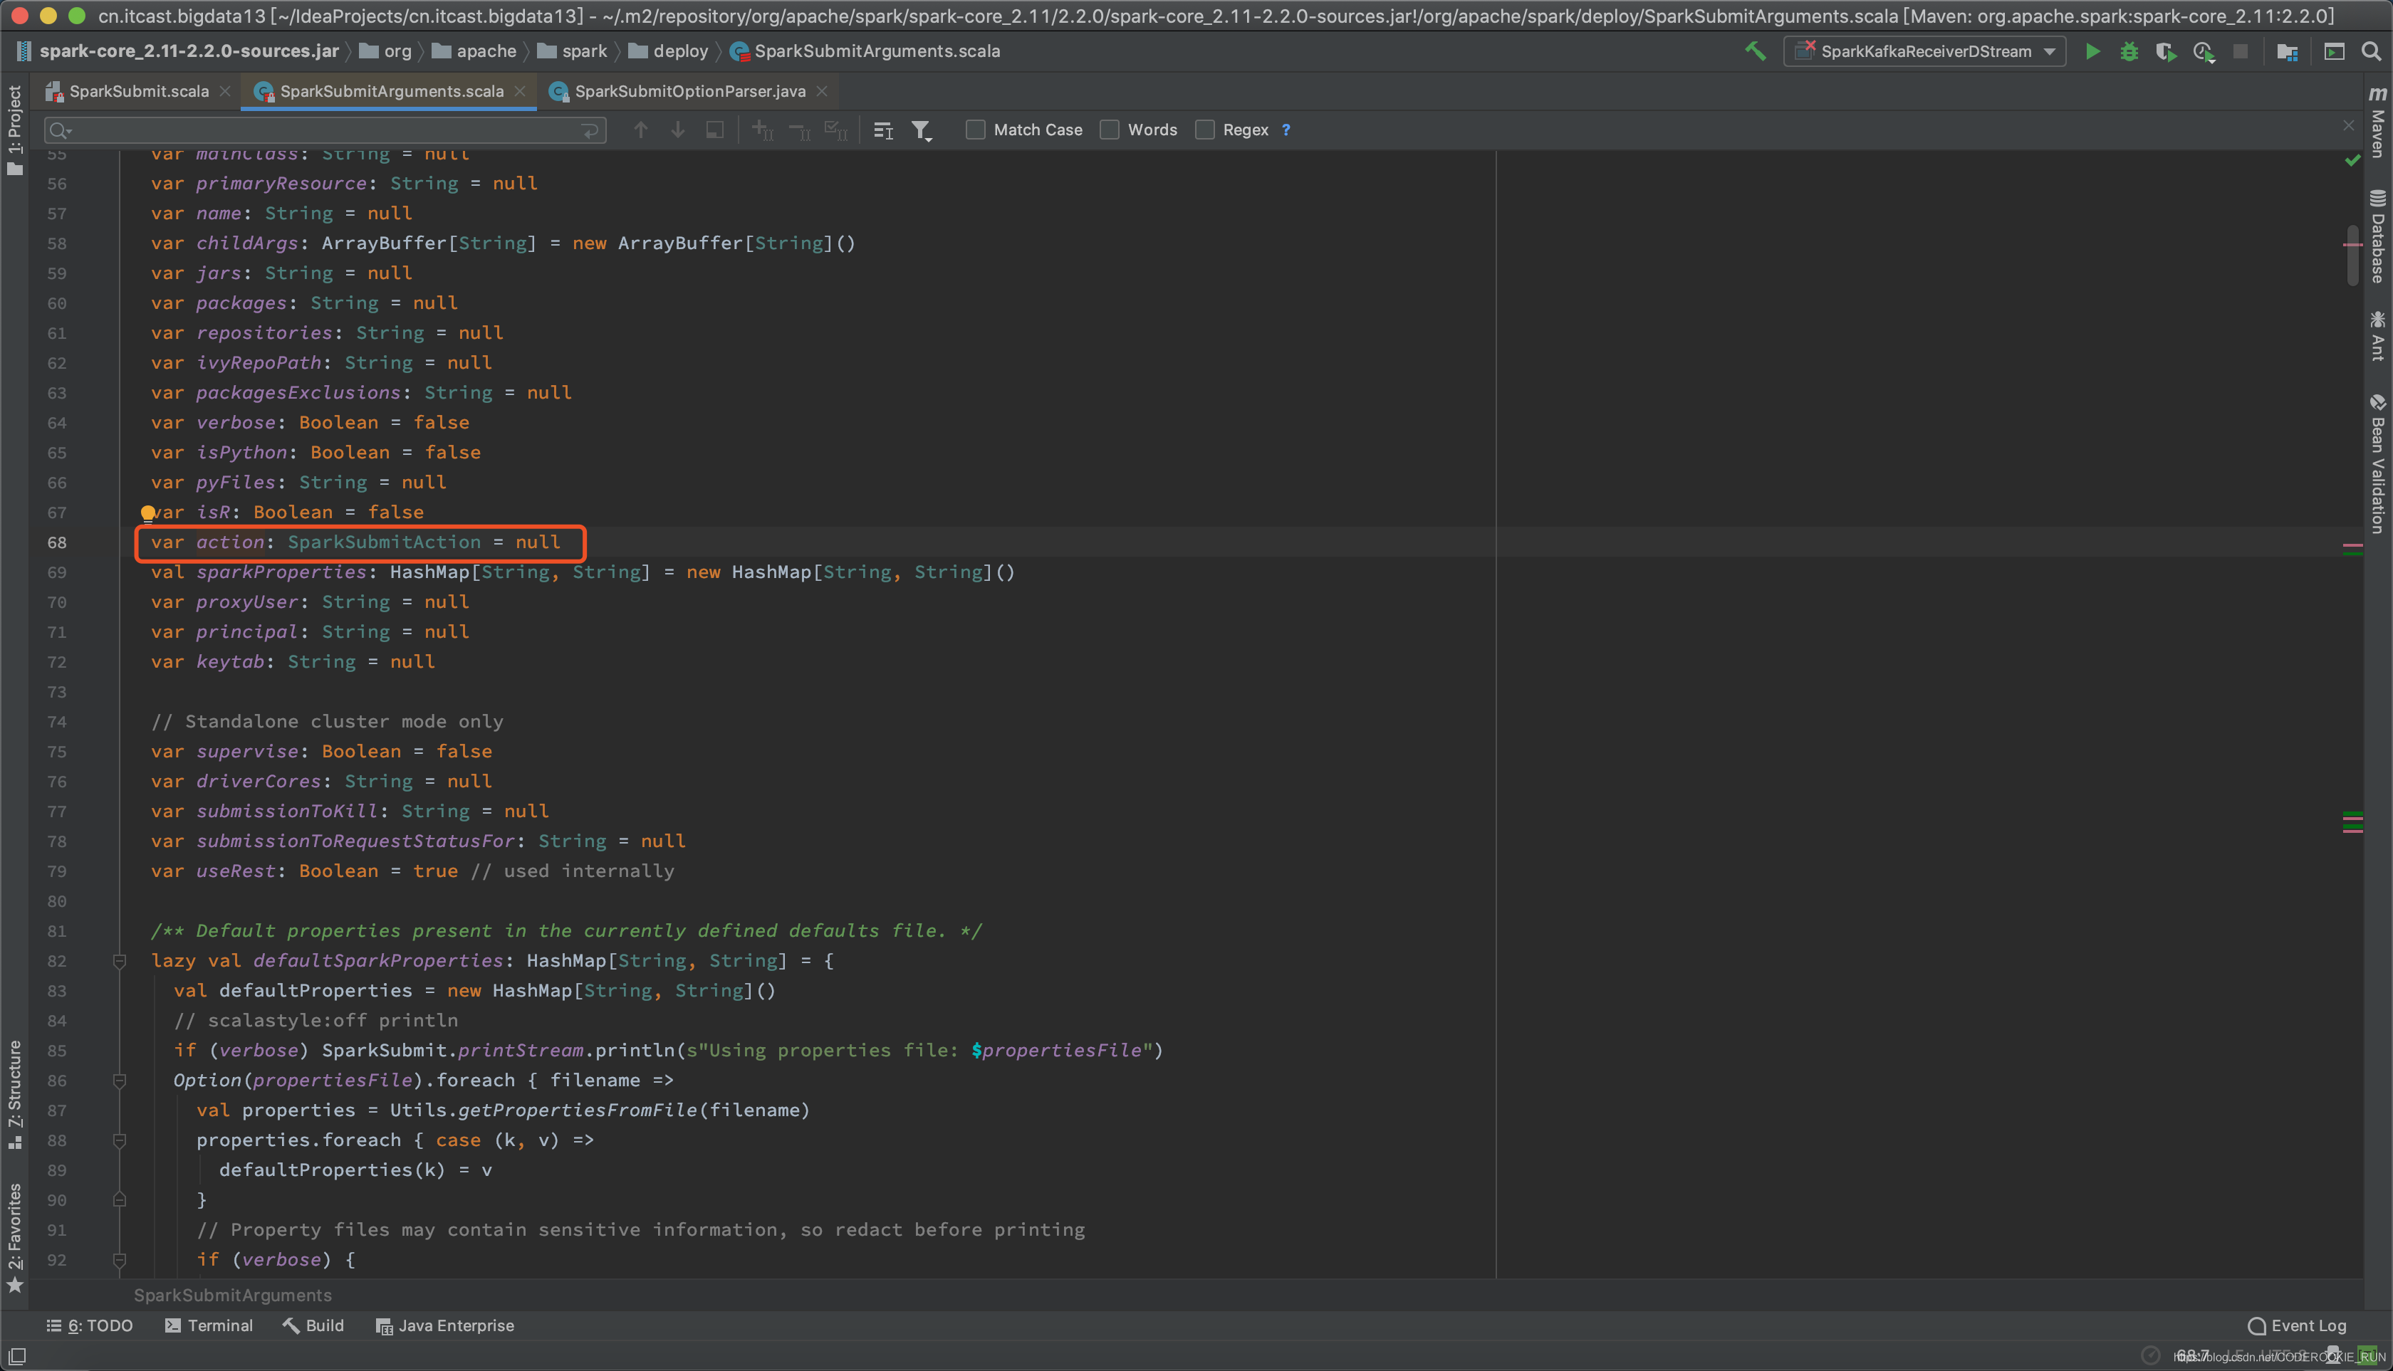Click line number 68 in gutter
Screen dimensions: 2393x1371
click(x=56, y=543)
